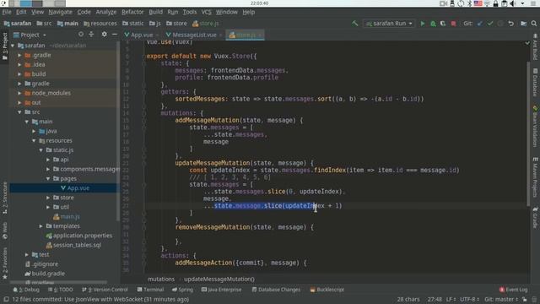
Task: Click the updateMessageMutation() breadcrumb
Action: [219, 279]
